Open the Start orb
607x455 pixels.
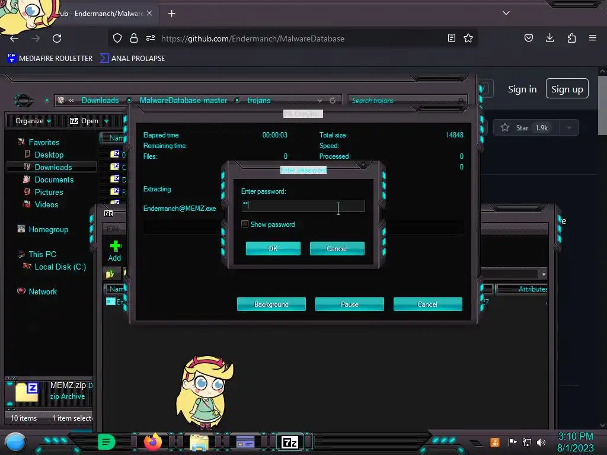coord(15,442)
